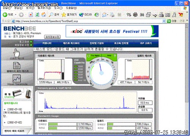Select the ISP comparison navigation tab

[146, 43]
